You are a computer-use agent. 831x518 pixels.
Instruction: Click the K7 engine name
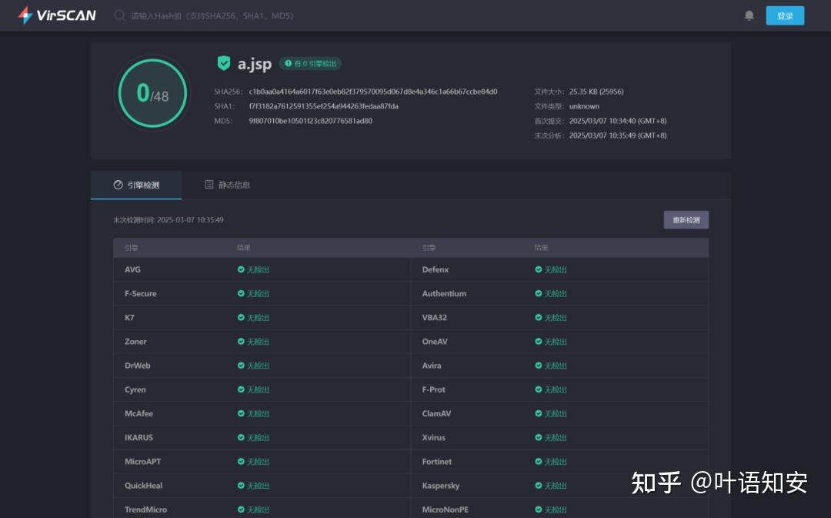[x=129, y=318]
